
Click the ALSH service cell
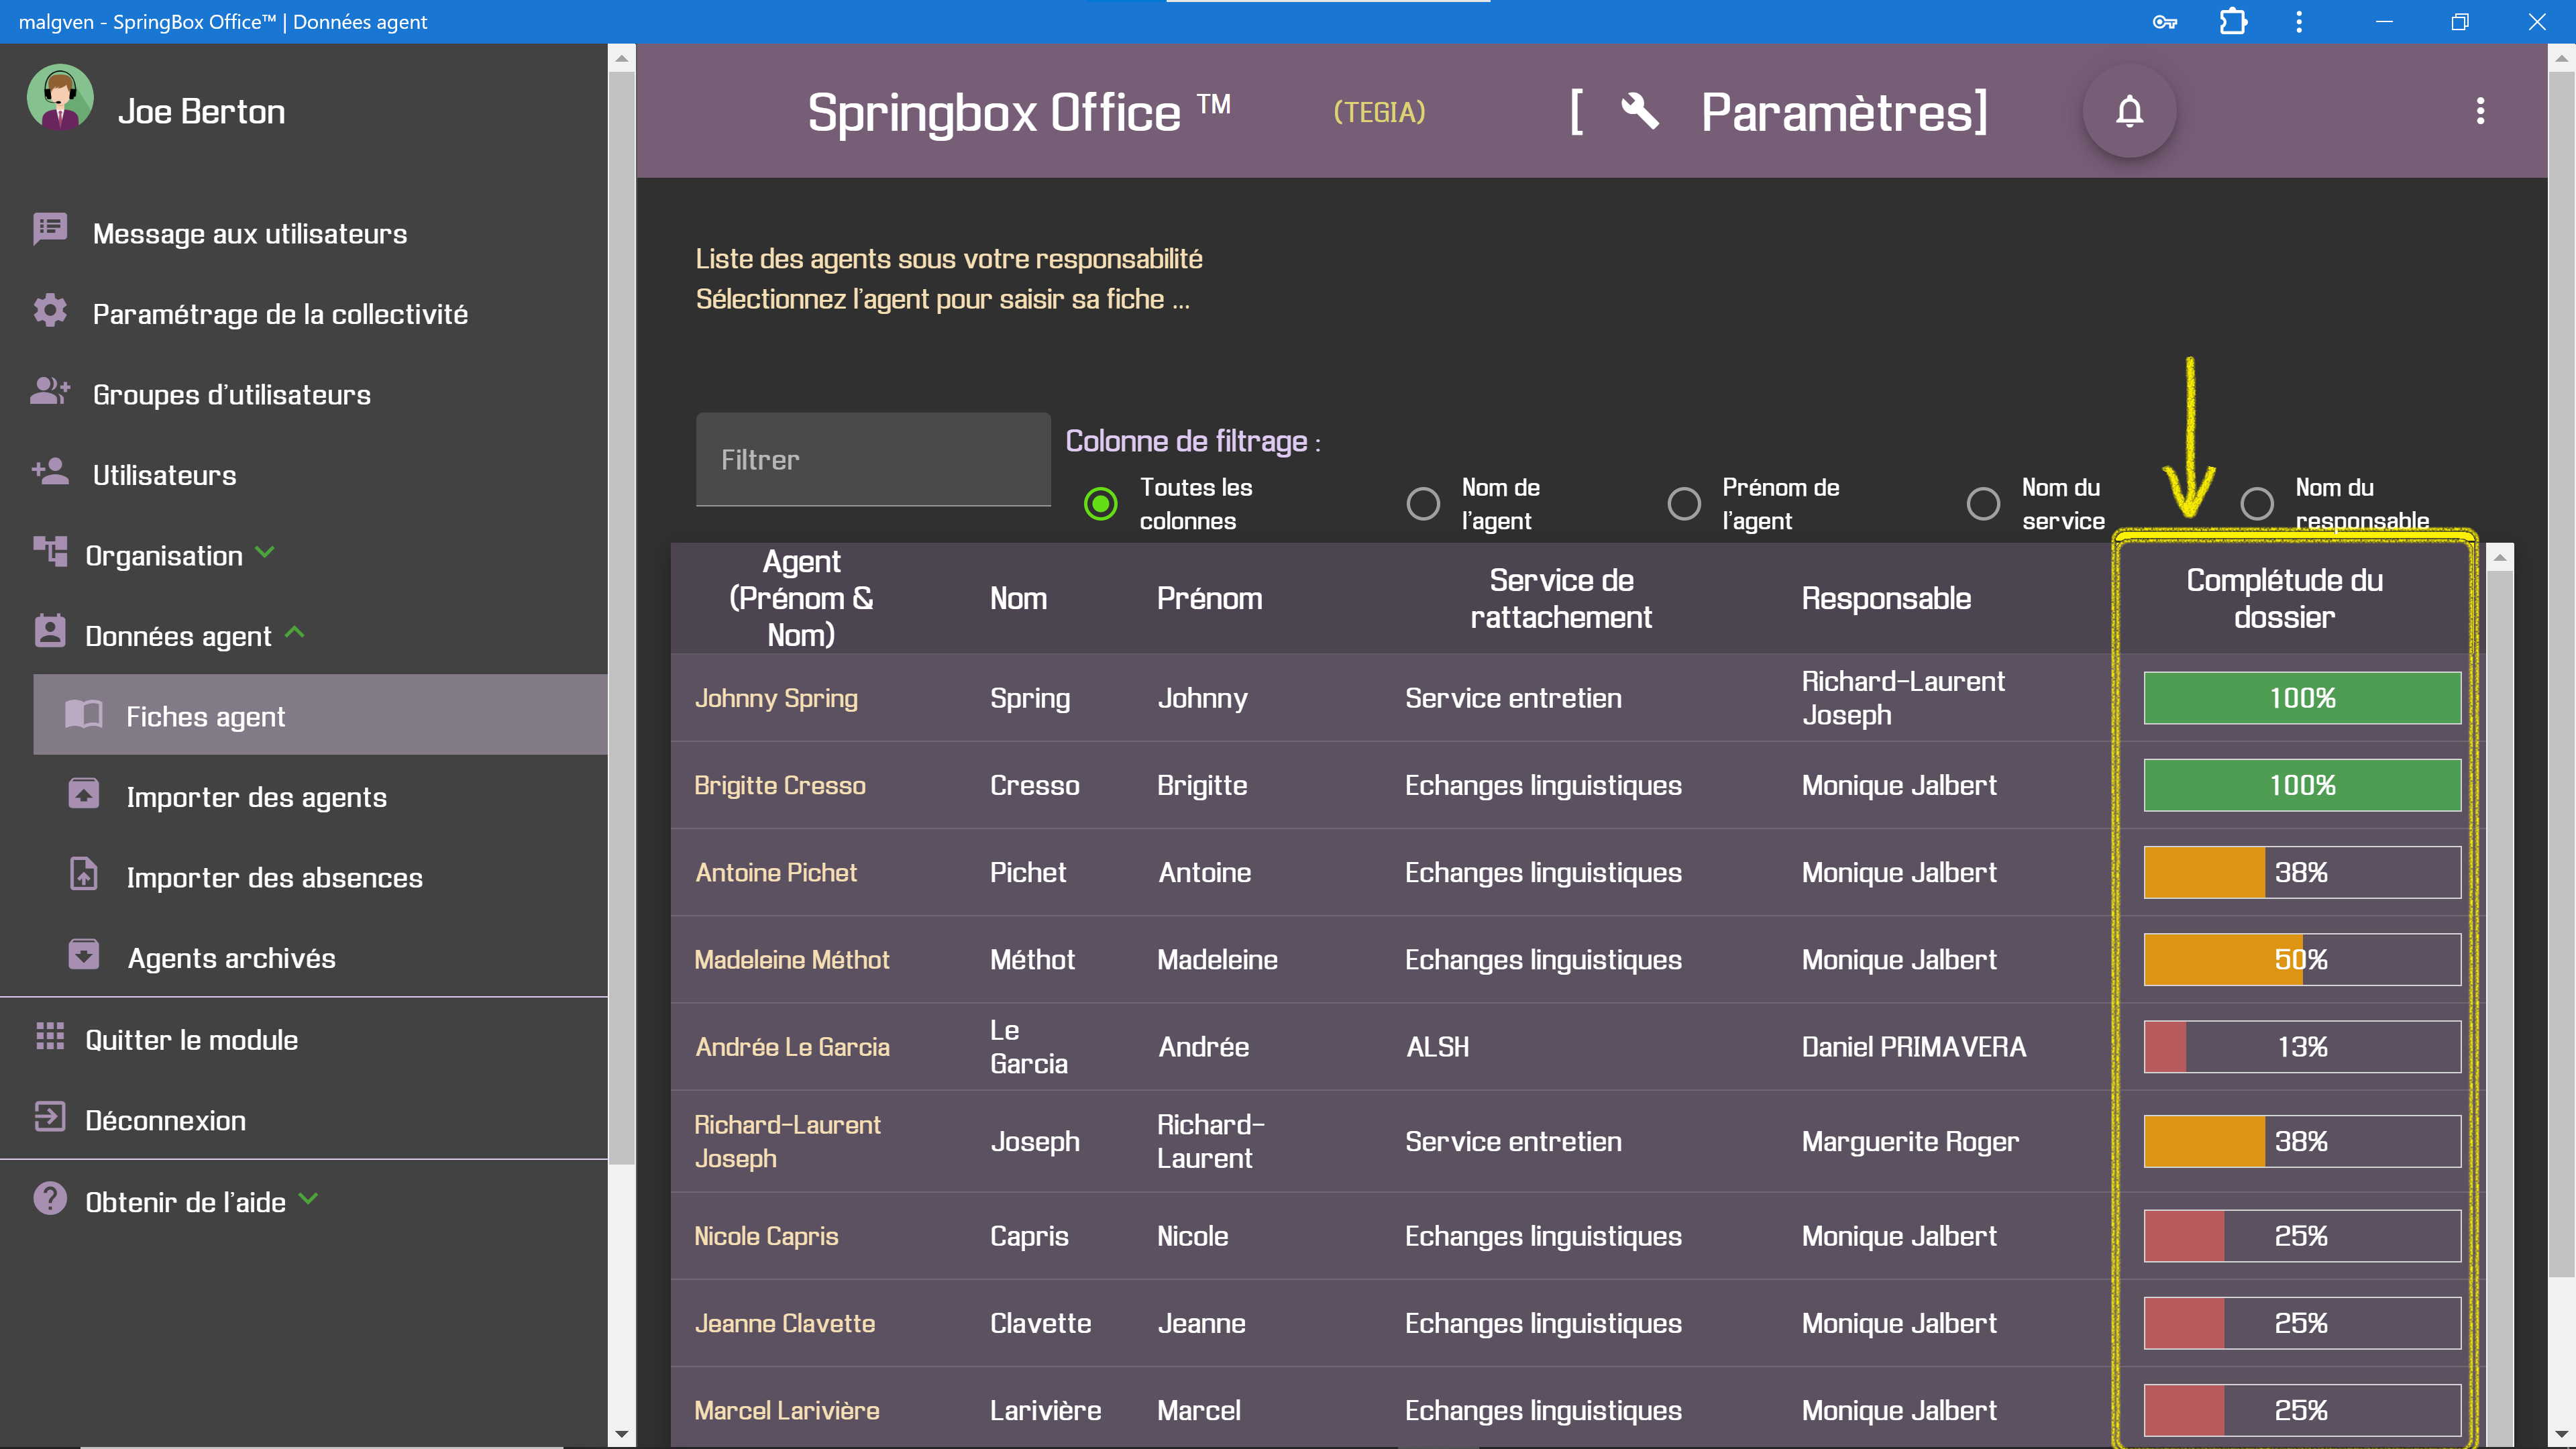click(1438, 1047)
